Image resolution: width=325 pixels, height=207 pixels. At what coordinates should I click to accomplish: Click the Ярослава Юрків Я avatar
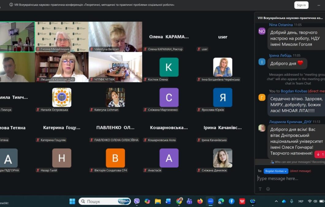pos(223,98)
